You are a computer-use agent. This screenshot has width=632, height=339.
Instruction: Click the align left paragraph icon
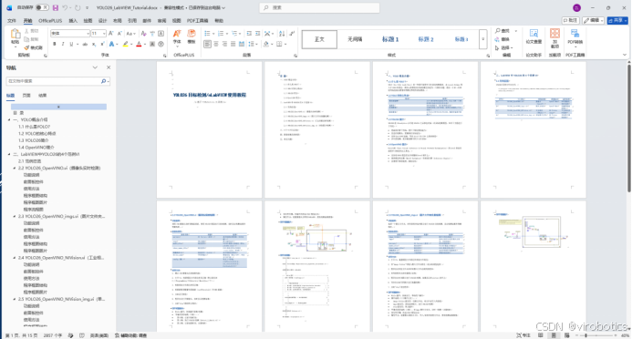(x=207, y=44)
